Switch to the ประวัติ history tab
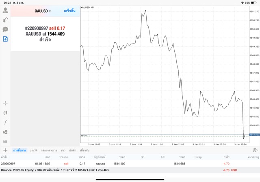Viewport: 260px width, 182px height. point(33,151)
